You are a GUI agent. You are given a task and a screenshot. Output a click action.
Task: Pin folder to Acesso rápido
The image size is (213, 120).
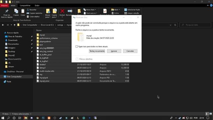7,13
